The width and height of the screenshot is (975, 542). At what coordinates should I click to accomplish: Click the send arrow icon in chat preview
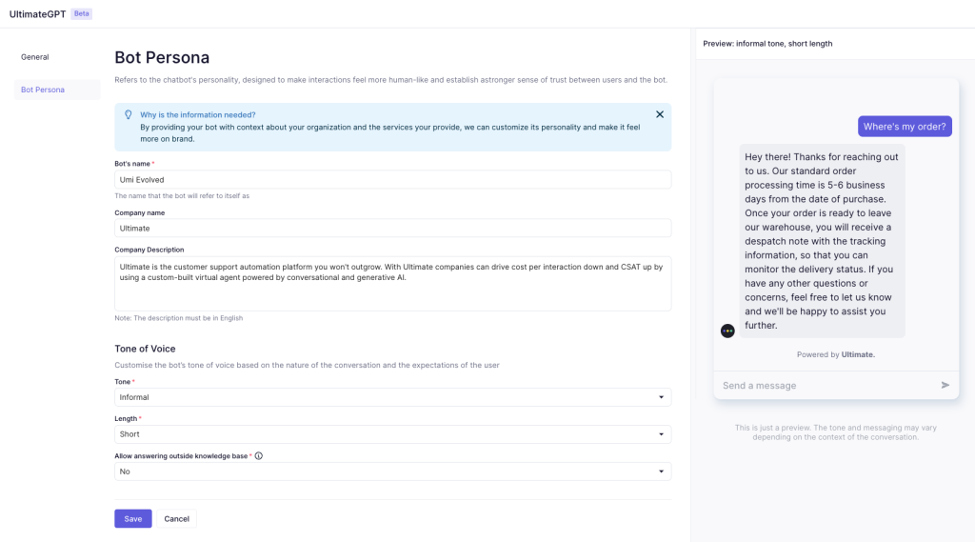(945, 385)
